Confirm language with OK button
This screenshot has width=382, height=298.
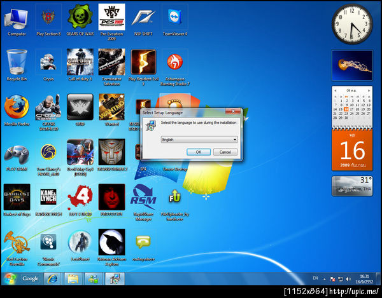199,152
